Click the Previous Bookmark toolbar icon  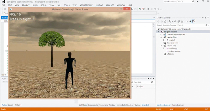click(x=151, y=9)
